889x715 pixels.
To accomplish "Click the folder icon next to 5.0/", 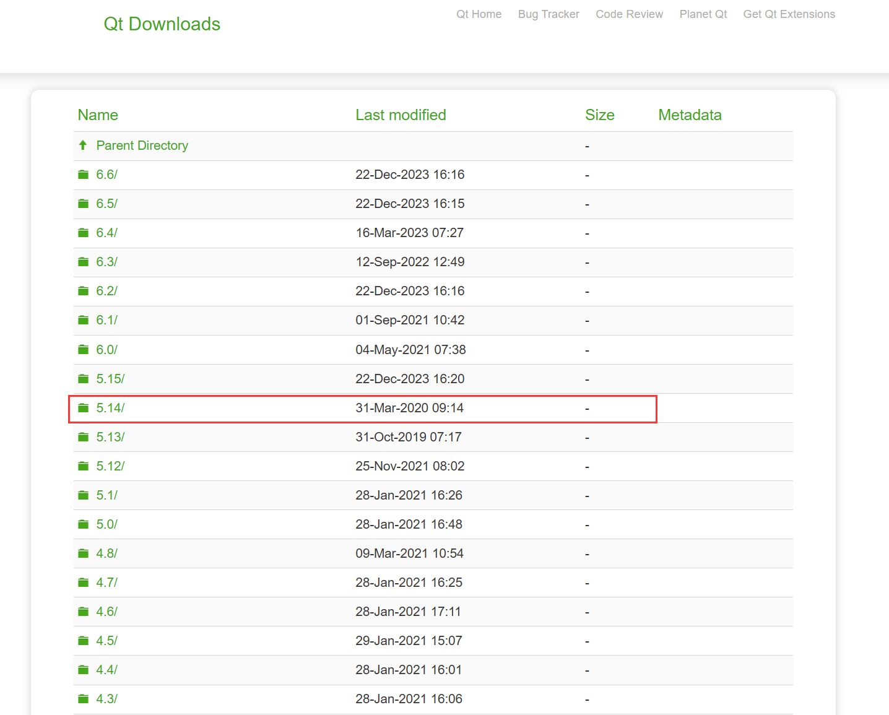I will (83, 524).
